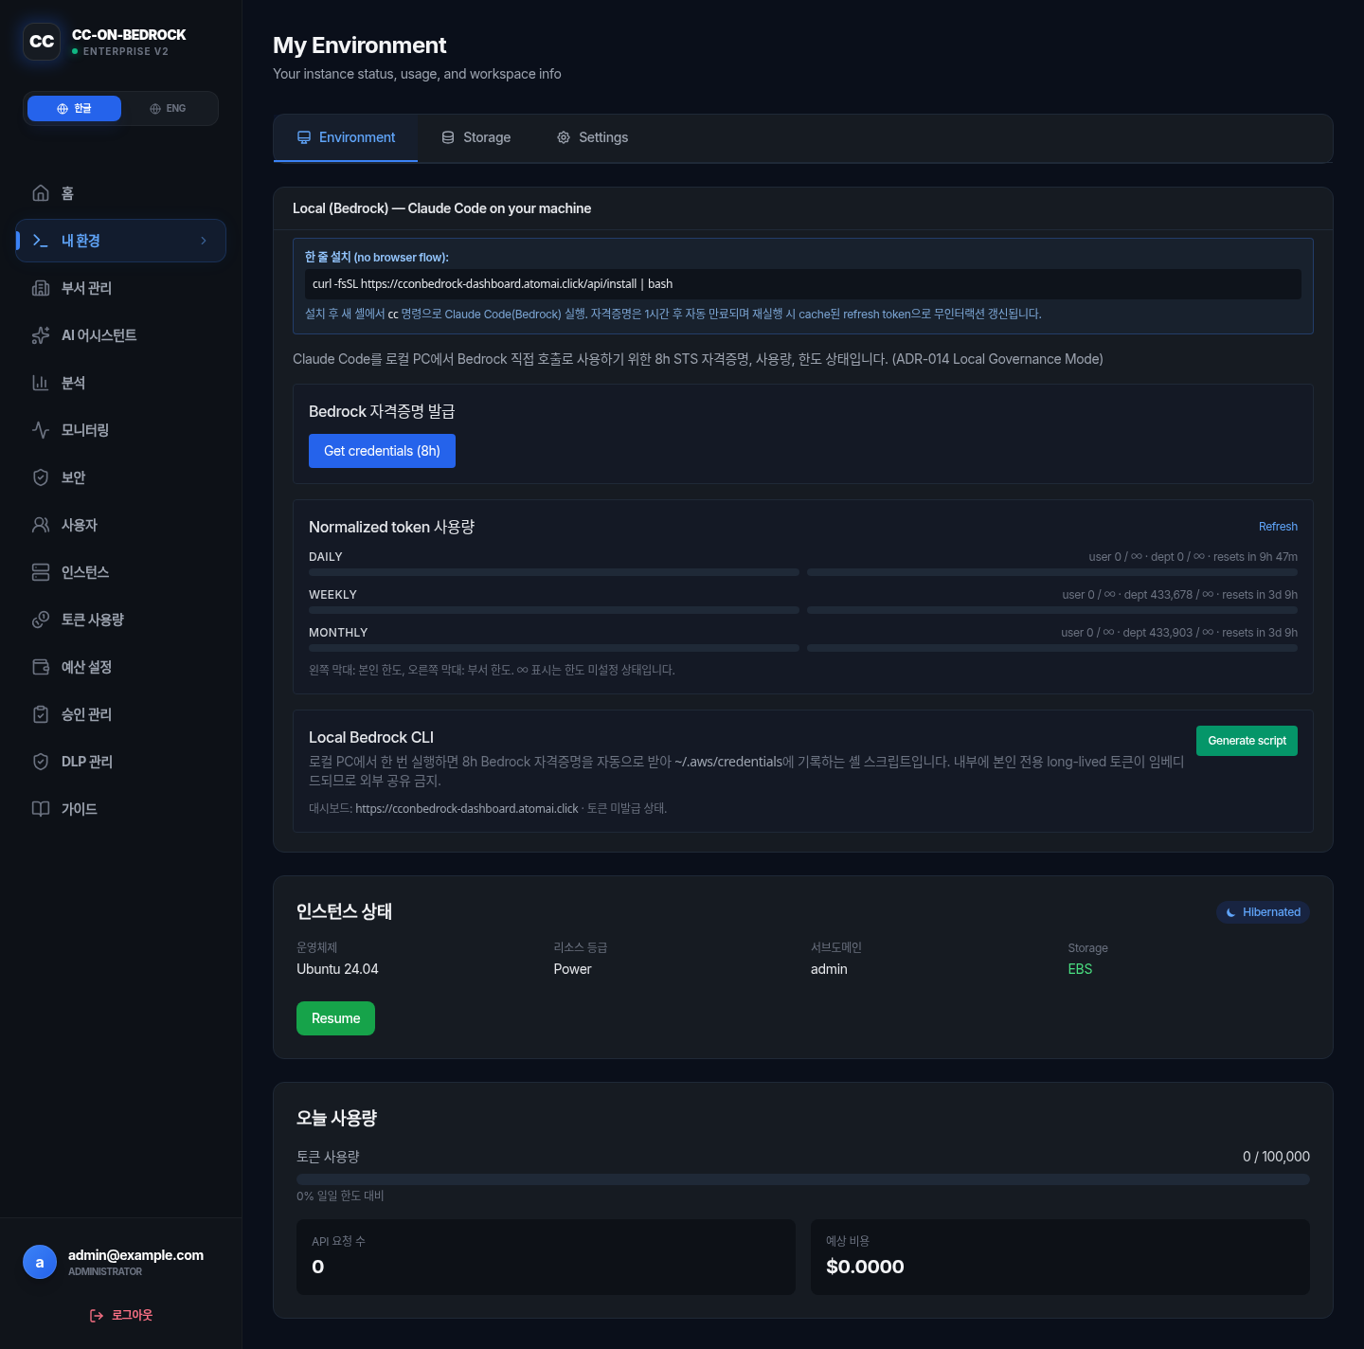Click the 로그아웃 logout link
1364x1349 pixels.
point(120,1315)
